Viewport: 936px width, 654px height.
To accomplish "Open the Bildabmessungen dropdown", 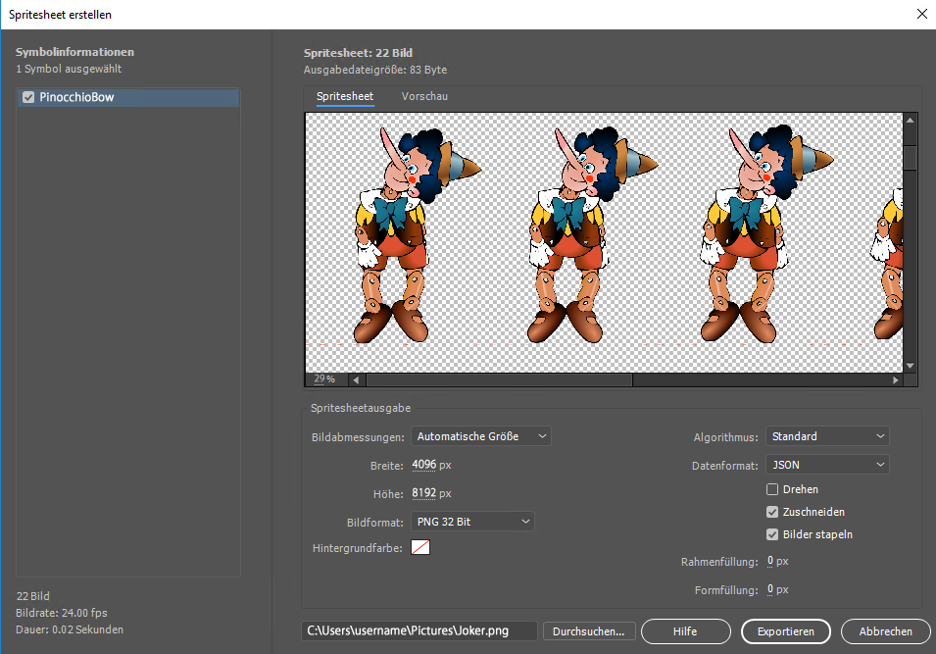I will coord(480,435).
